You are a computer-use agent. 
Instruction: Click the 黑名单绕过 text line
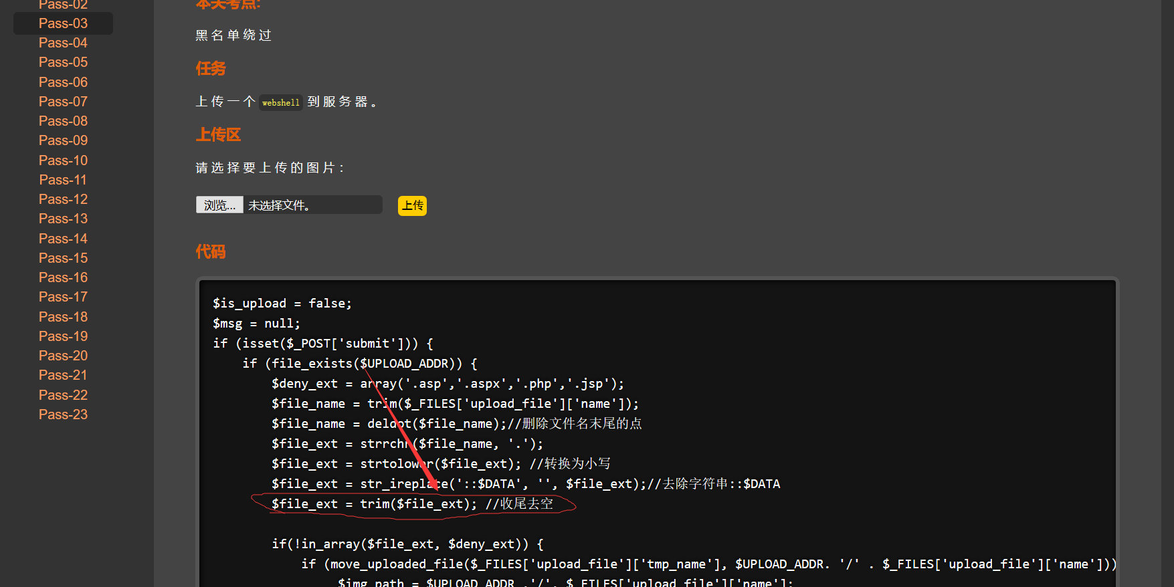pos(233,35)
